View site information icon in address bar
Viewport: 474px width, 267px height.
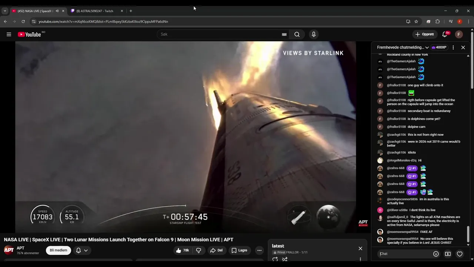(34, 22)
